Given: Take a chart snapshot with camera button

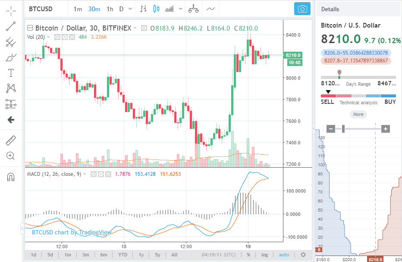Looking at the screenshot, I should (x=303, y=9).
